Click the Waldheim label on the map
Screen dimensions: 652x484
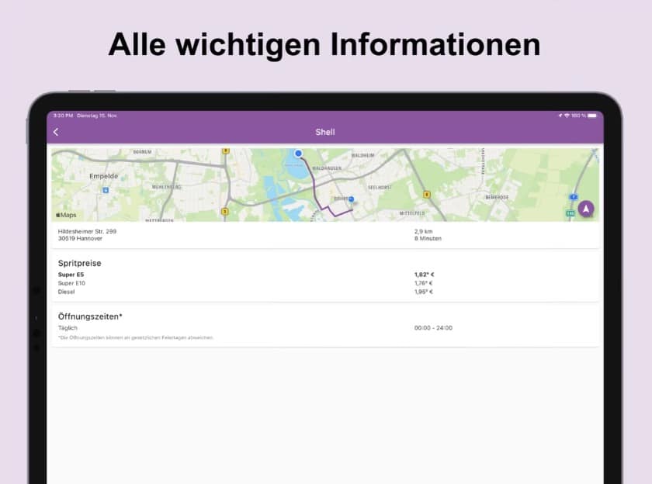point(362,155)
